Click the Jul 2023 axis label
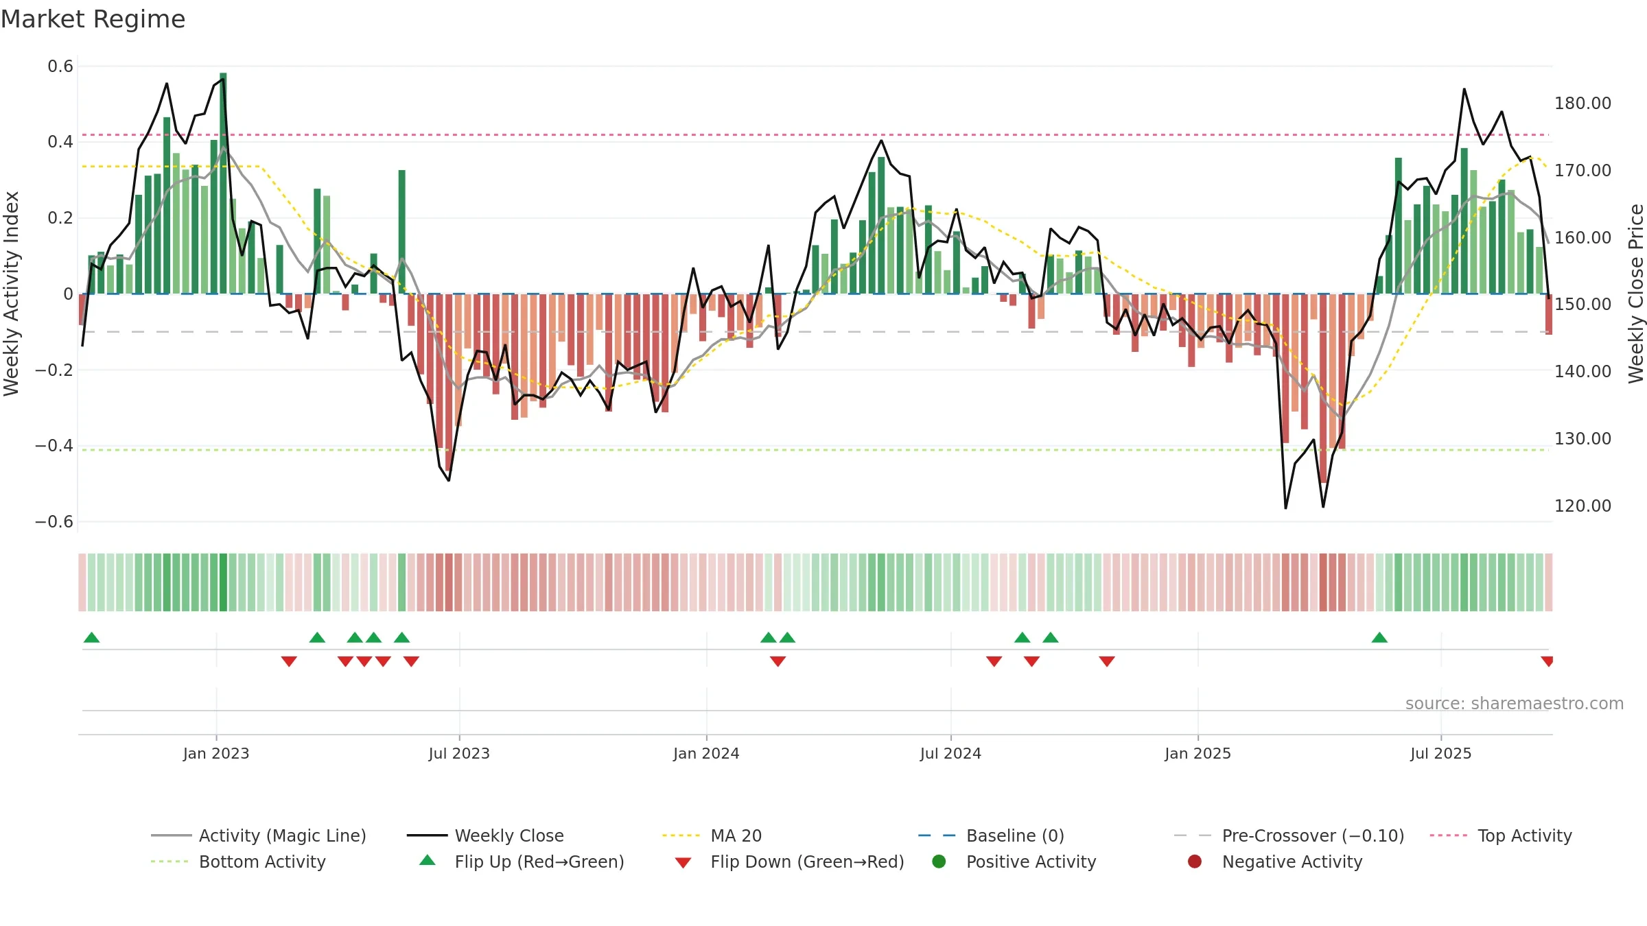Viewport: 1647px width, 926px height. 459,753
